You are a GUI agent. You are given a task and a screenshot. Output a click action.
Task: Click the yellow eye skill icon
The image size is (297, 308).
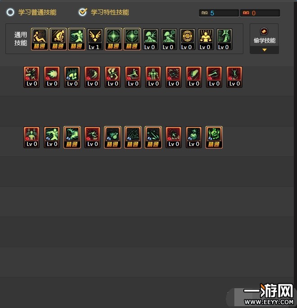tap(187, 39)
